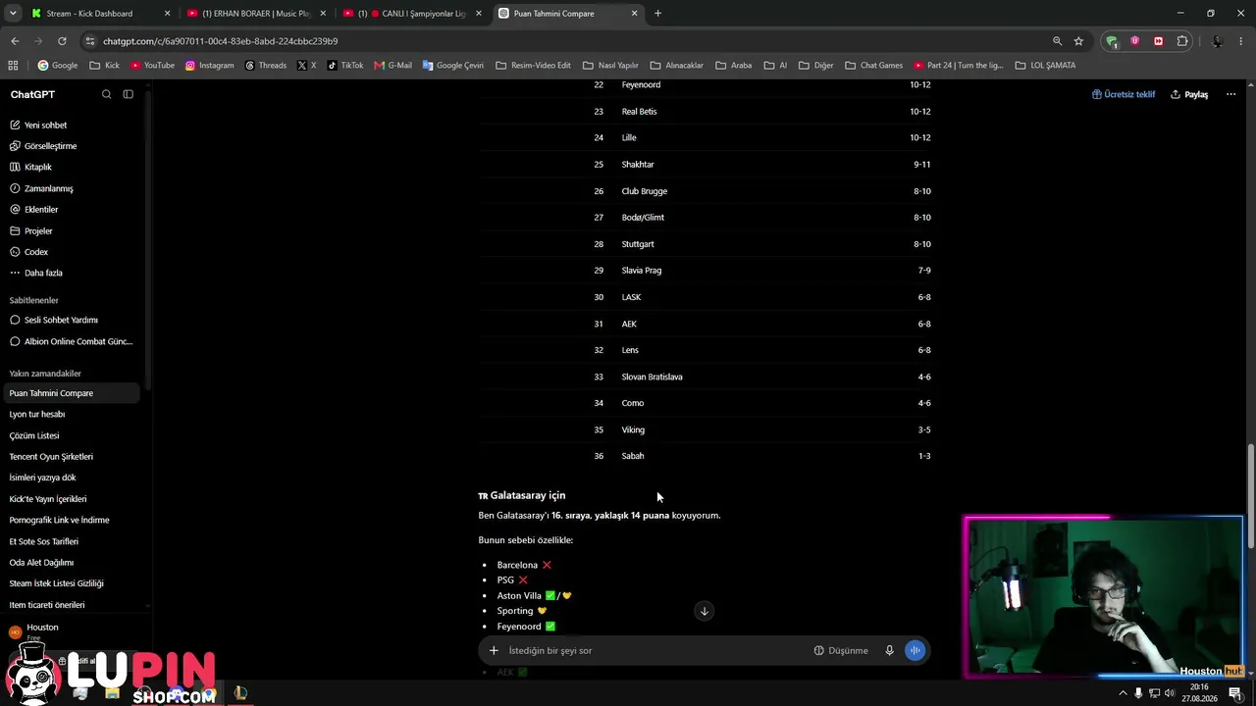Open Tencent Oyun Şirketleri chat
The image size is (1256, 706).
click(71, 456)
